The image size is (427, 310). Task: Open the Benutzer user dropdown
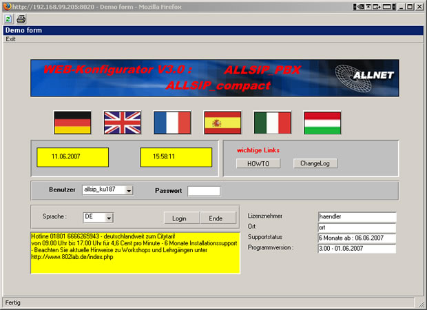(129, 190)
